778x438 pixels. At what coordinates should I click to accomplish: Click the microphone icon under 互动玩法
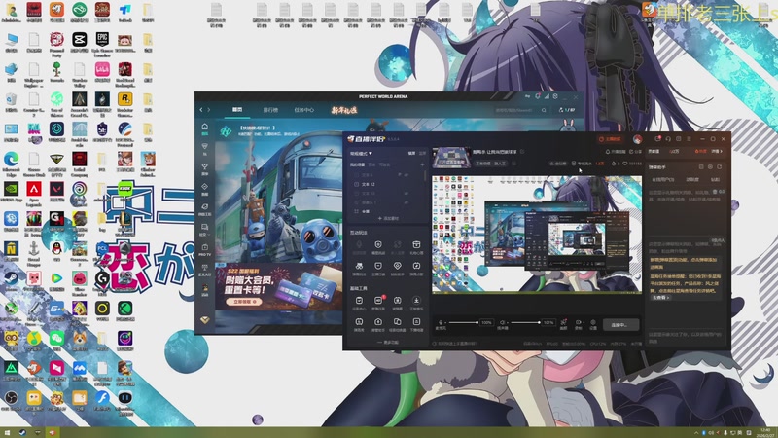359,245
